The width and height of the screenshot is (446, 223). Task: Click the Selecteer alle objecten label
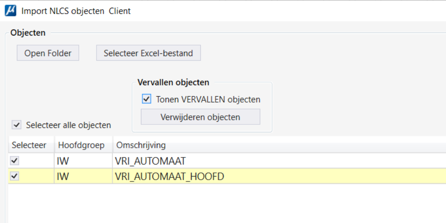coord(69,125)
